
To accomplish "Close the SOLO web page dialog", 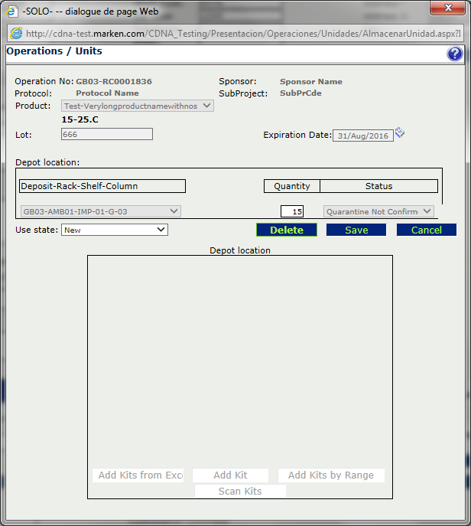I will [x=447, y=8].
